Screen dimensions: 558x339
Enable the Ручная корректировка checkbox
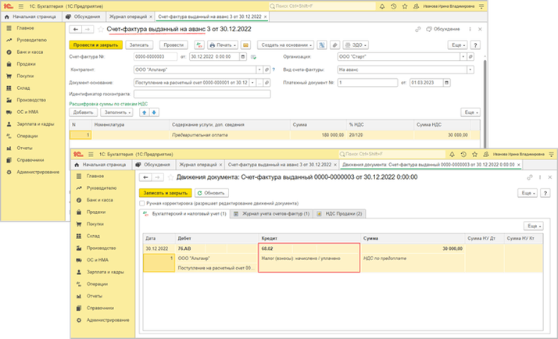pos(142,204)
